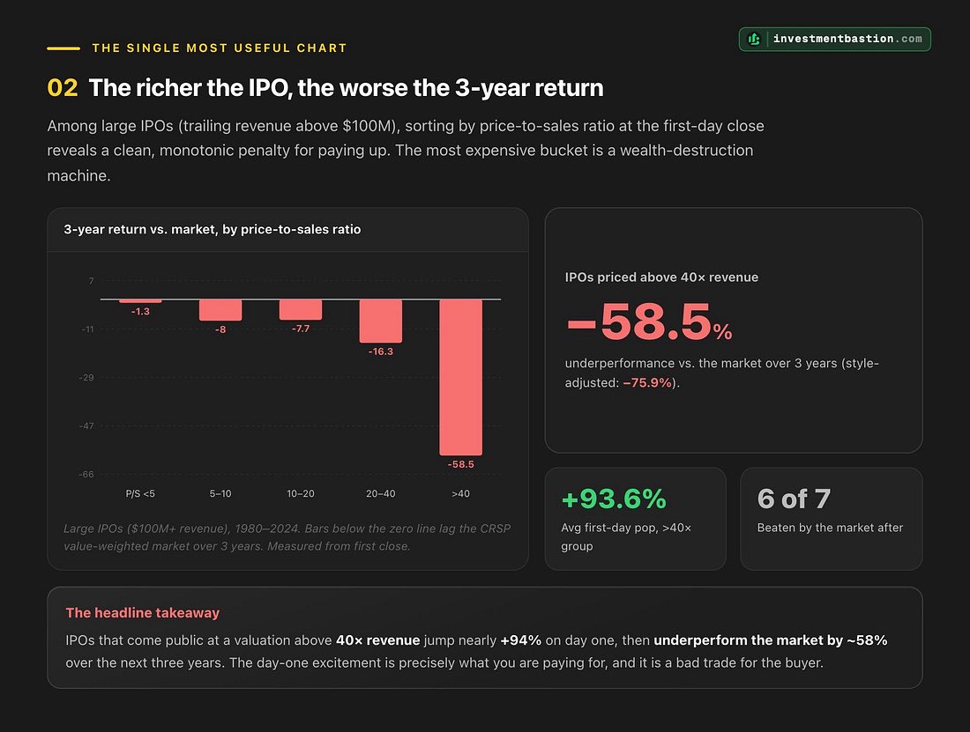Click the y-axis tick 7
This screenshot has width=970, height=732.
[92, 281]
